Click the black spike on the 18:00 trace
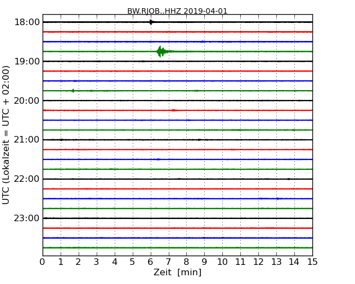Image resolution: width=355 pixels, height=284 pixels. pos(151,22)
